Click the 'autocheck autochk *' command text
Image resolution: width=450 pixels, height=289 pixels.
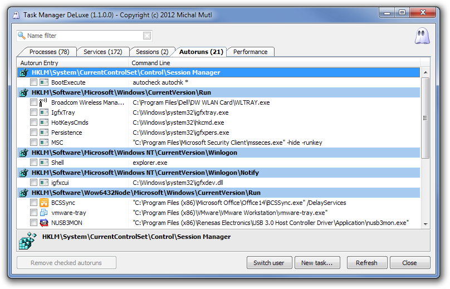click(160, 82)
